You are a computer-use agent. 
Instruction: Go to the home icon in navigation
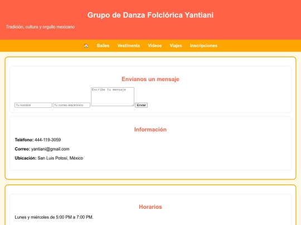click(x=86, y=46)
